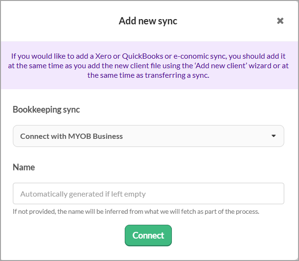Click the word 'inferred' in helper text
The image size is (299, 261).
pyautogui.click(x=106, y=211)
